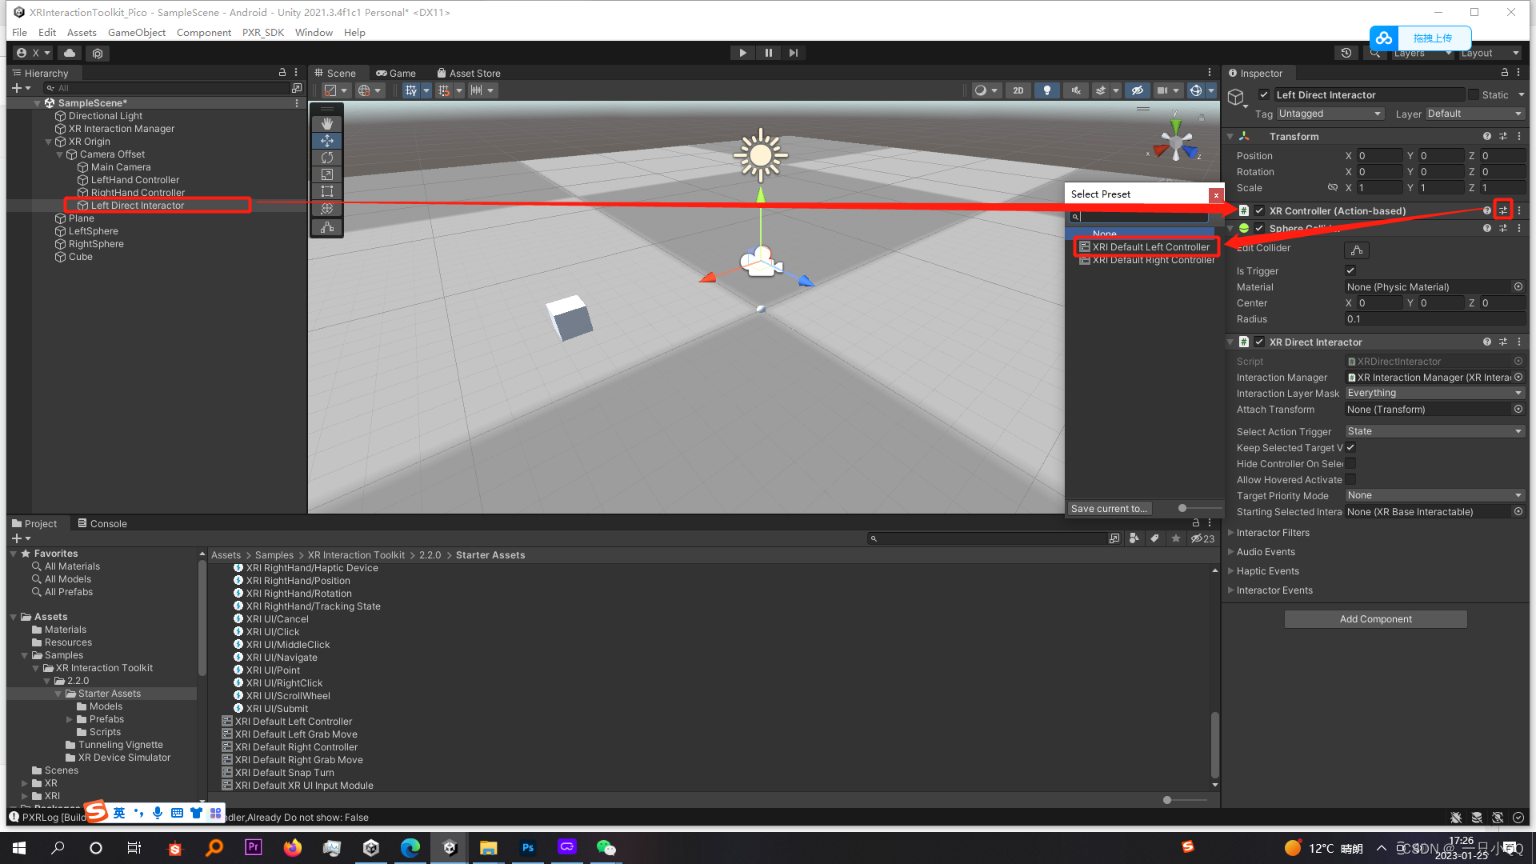1536x864 pixels.
Task: Click the Add Component button
Action: point(1375,619)
